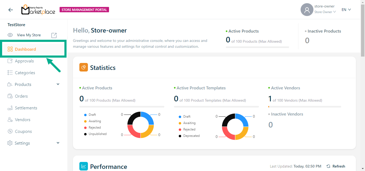Click the Vendors sidebar icon
The width and height of the screenshot is (365, 171).
[x=10, y=120]
